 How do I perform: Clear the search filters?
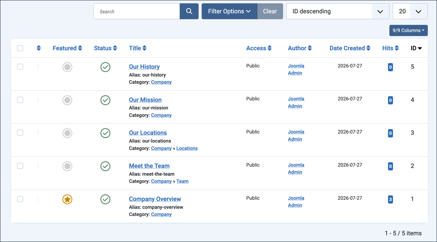[270, 11]
